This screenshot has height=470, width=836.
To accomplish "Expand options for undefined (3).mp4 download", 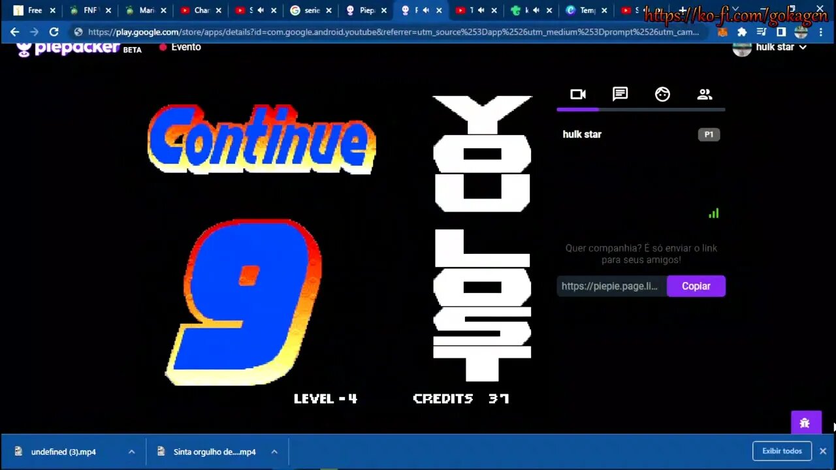I will pos(131,452).
